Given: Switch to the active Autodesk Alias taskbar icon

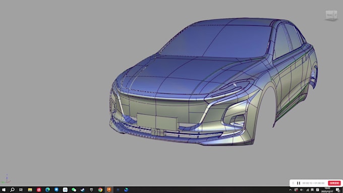Looking at the screenshot, I should click(109, 189).
